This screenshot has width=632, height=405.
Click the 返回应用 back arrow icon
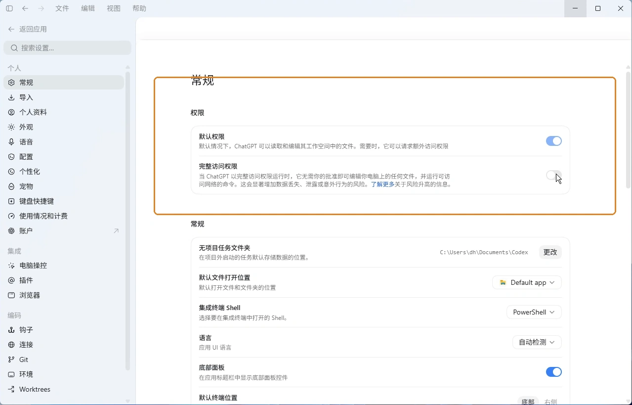[x=11, y=29]
